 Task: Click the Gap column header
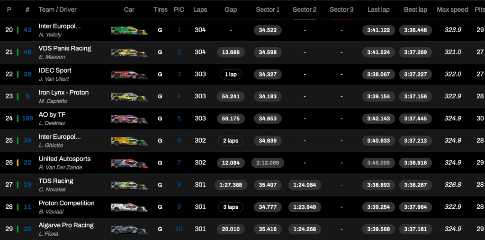[x=231, y=9]
